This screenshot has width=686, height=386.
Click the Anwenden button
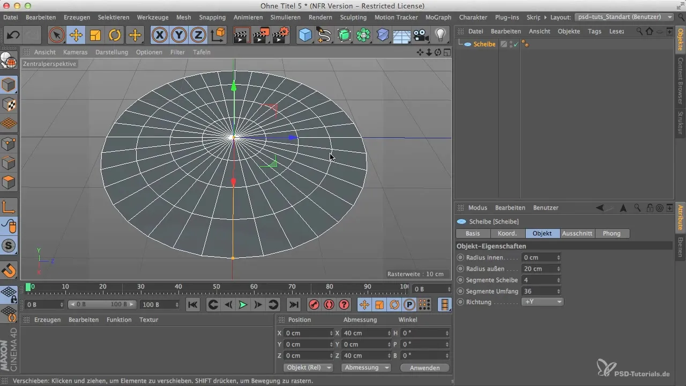(424, 368)
